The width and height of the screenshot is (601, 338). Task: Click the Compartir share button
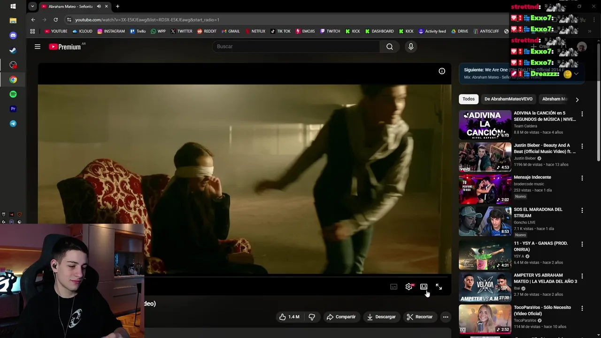pos(341,317)
